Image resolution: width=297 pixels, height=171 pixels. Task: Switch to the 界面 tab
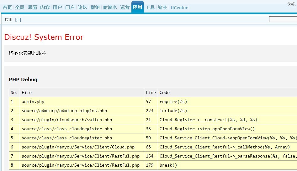pos(32,8)
